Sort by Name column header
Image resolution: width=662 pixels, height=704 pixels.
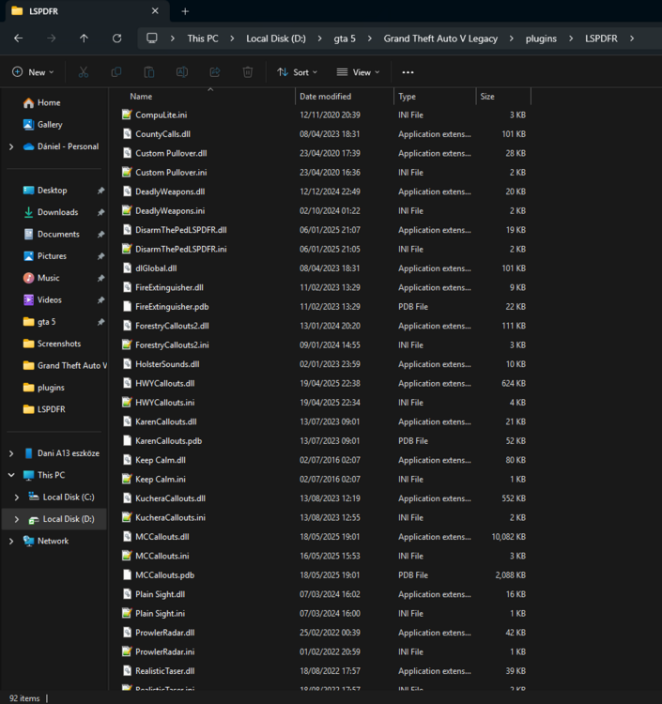(x=141, y=97)
